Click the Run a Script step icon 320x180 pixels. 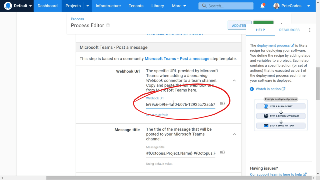(x=266, y=106)
